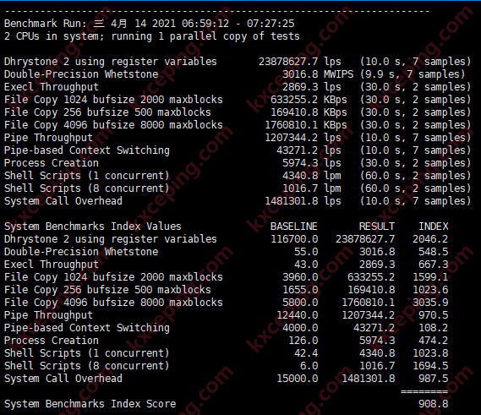Click System Call Overhead 1481301.8 lps

(x=303, y=201)
